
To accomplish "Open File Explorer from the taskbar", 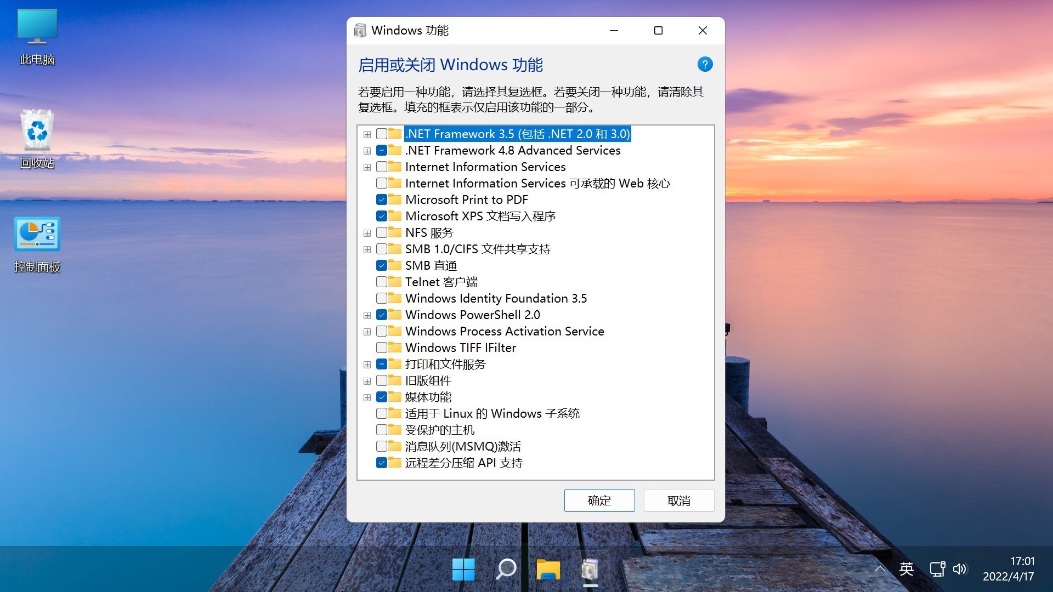I will pos(548,570).
